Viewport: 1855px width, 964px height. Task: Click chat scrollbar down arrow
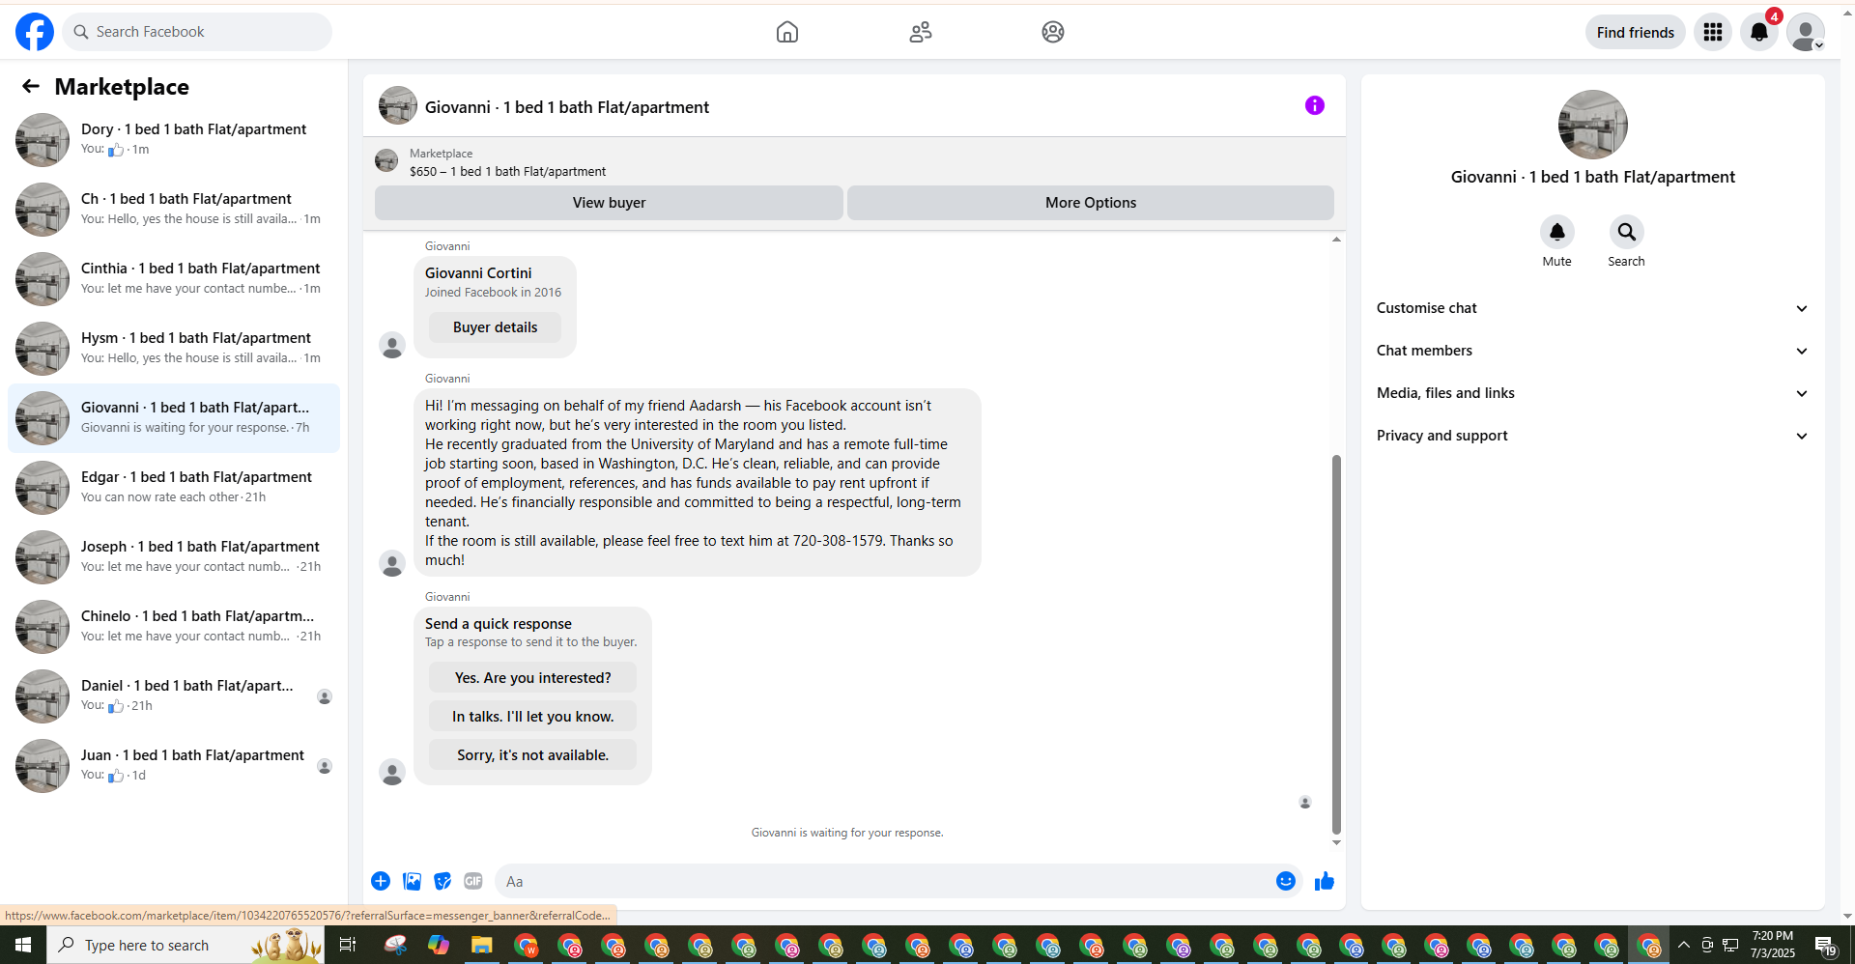1336,842
